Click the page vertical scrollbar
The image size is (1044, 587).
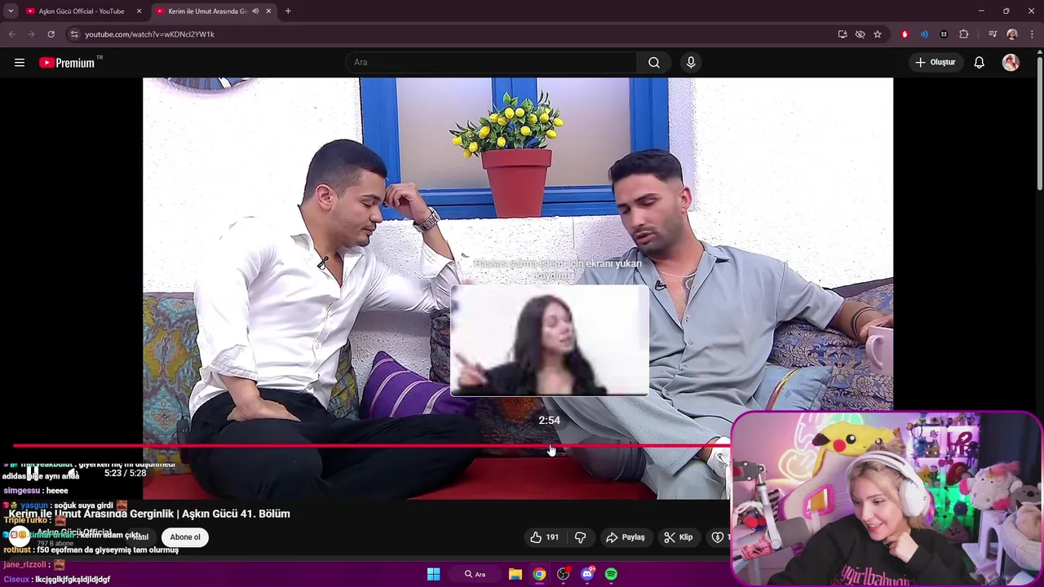pos(1039,122)
